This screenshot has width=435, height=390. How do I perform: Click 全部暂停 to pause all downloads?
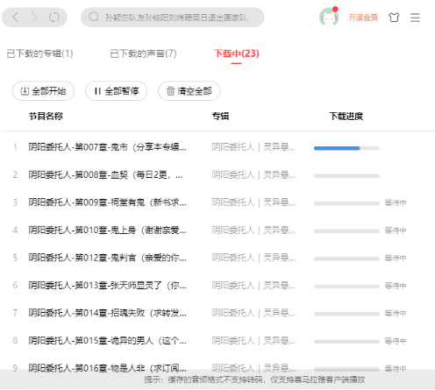pos(116,91)
